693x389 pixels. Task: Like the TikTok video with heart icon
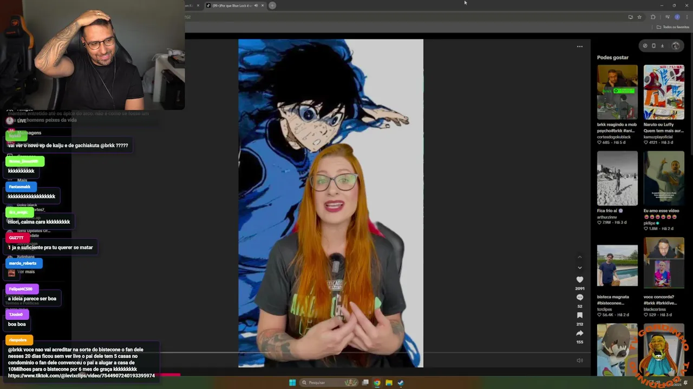pos(580,279)
